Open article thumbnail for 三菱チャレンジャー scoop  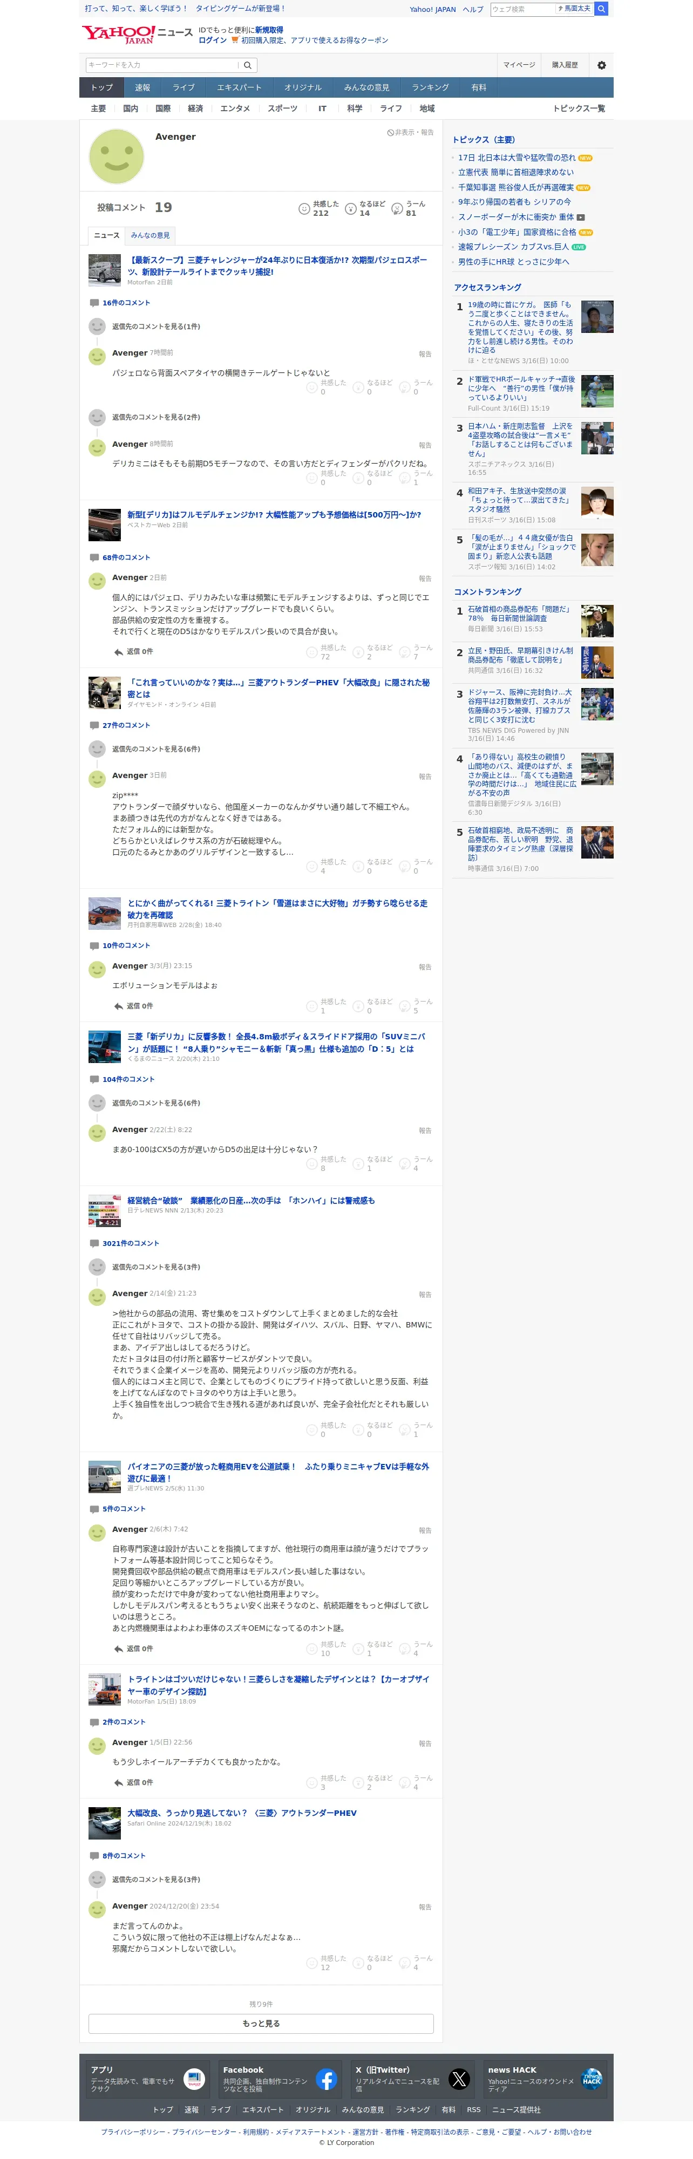tap(105, 271)
